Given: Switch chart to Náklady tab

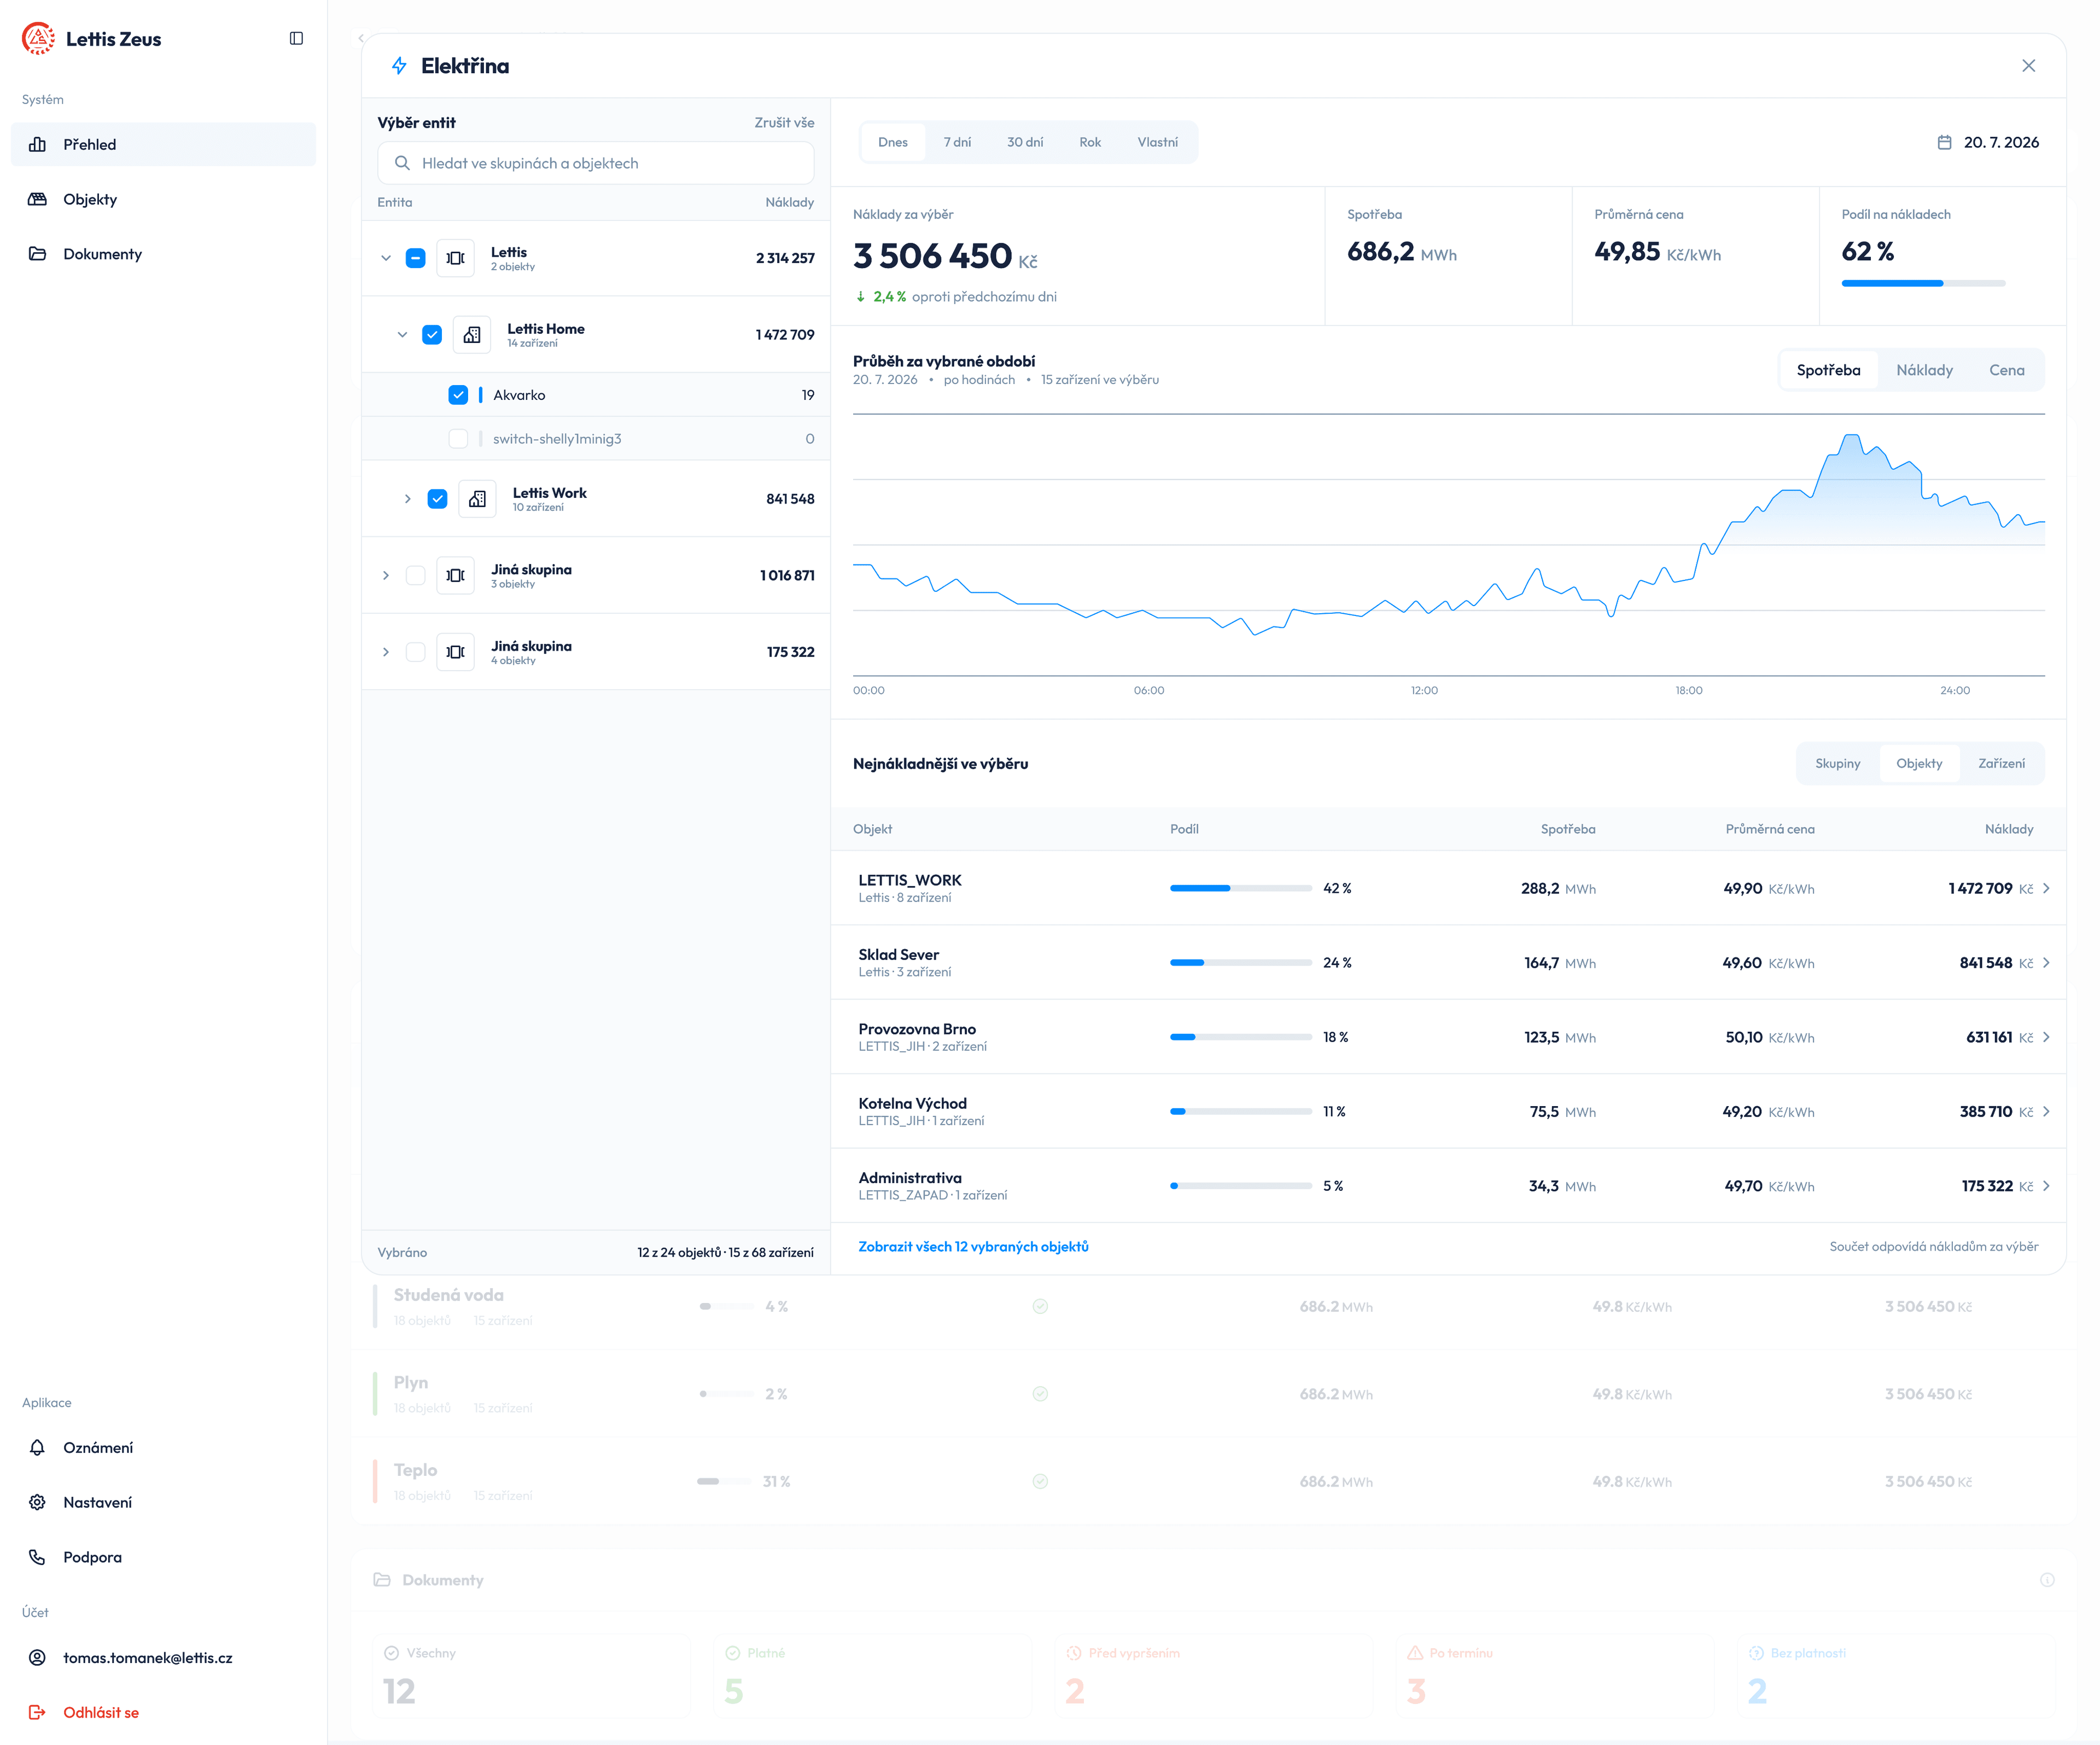Looking at the screenshot, I should coord(1924,370).
